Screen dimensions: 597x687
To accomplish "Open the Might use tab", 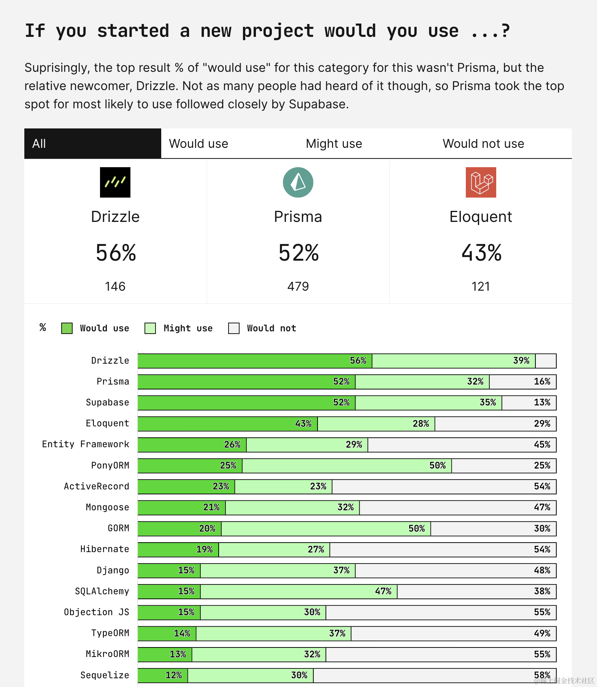I will tap(334, 144).
